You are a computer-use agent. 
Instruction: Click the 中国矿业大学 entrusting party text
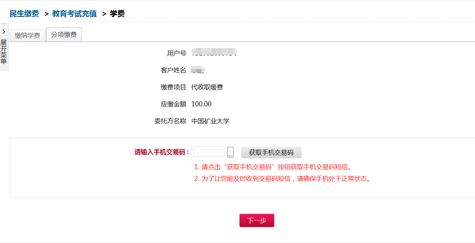210,121
